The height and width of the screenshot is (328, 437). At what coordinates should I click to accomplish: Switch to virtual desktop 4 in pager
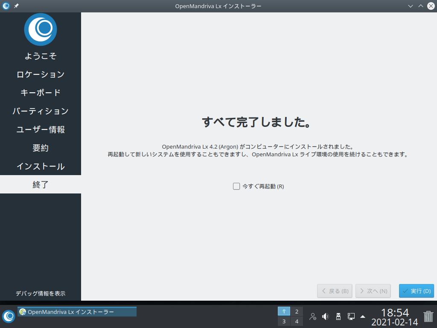[x=297, y=321]
